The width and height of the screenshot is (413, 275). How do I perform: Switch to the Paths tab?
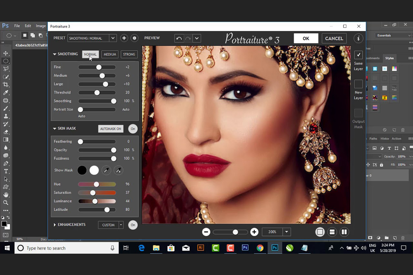(373, 139)
